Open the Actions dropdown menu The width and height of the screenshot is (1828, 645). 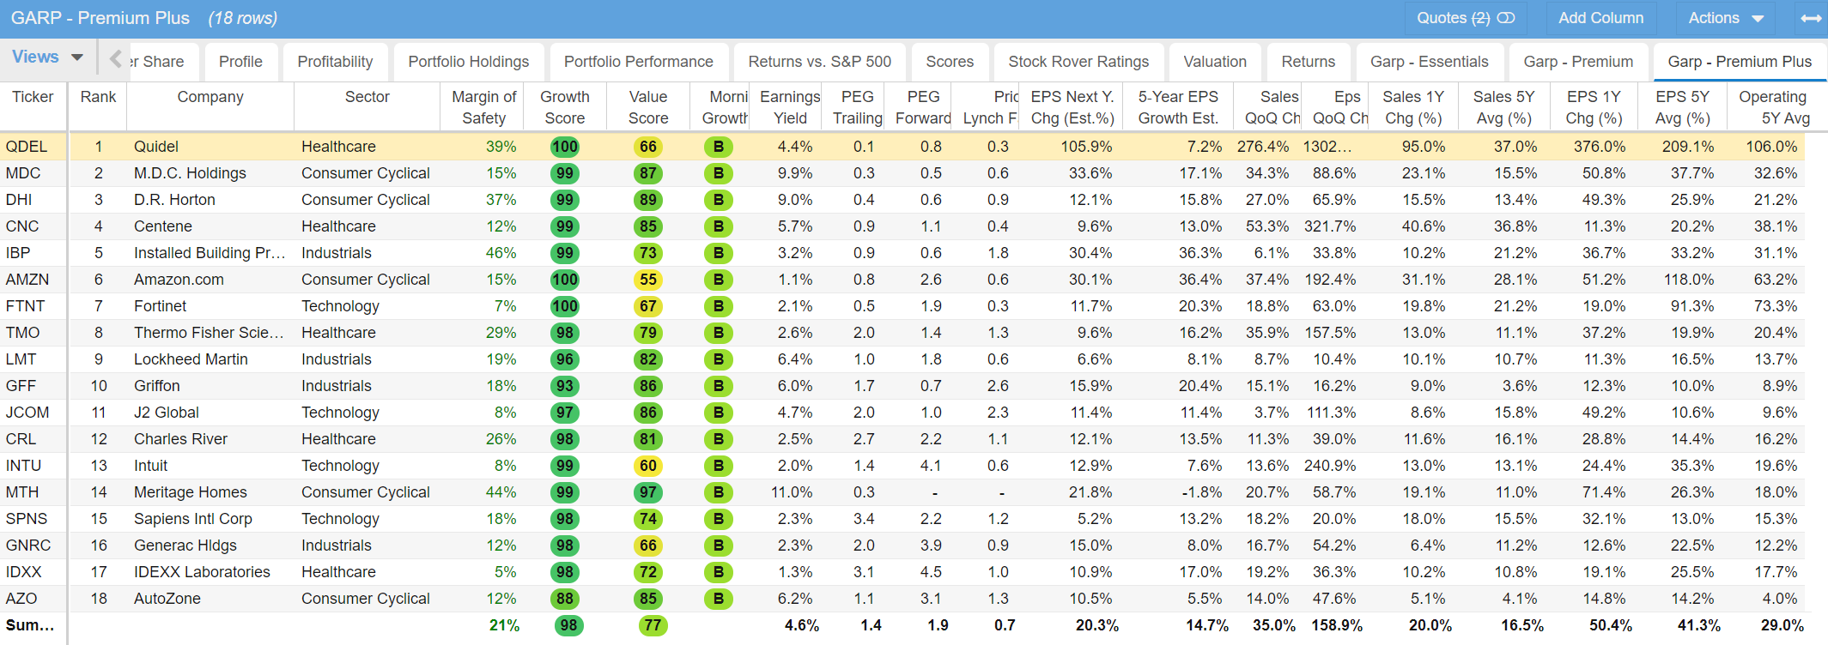click(1726, 18)
